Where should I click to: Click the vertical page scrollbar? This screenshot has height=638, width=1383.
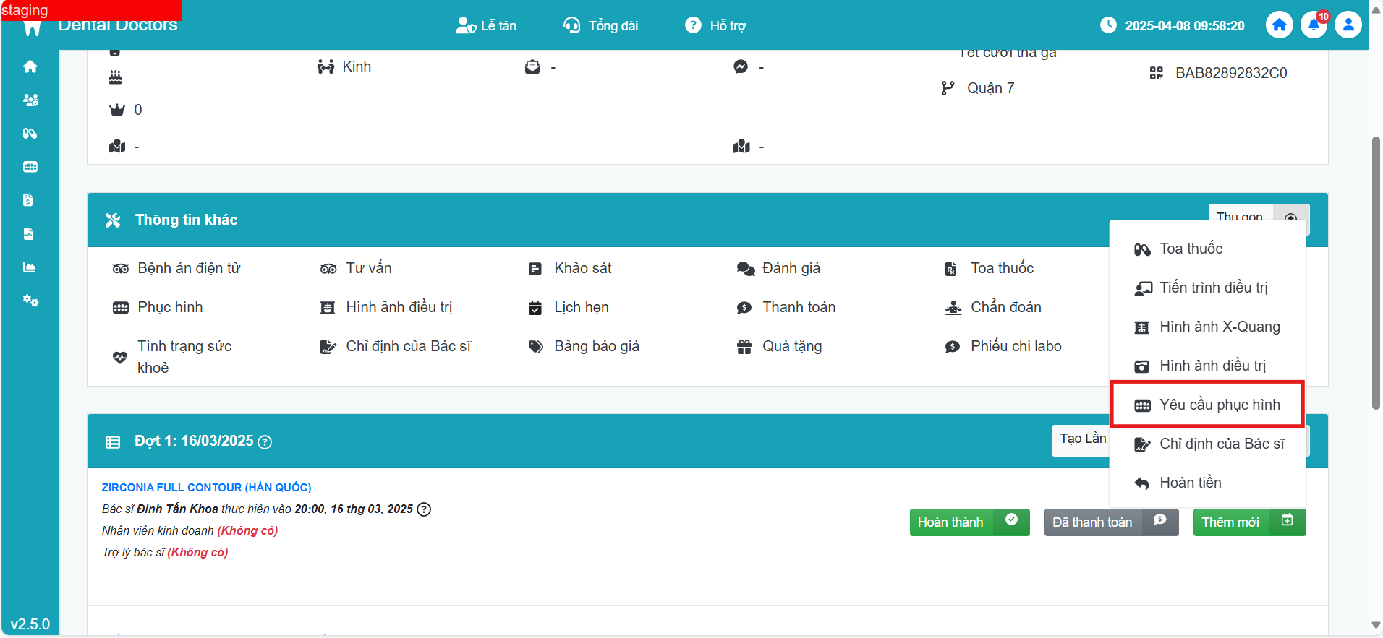(x=1376, y=275)
